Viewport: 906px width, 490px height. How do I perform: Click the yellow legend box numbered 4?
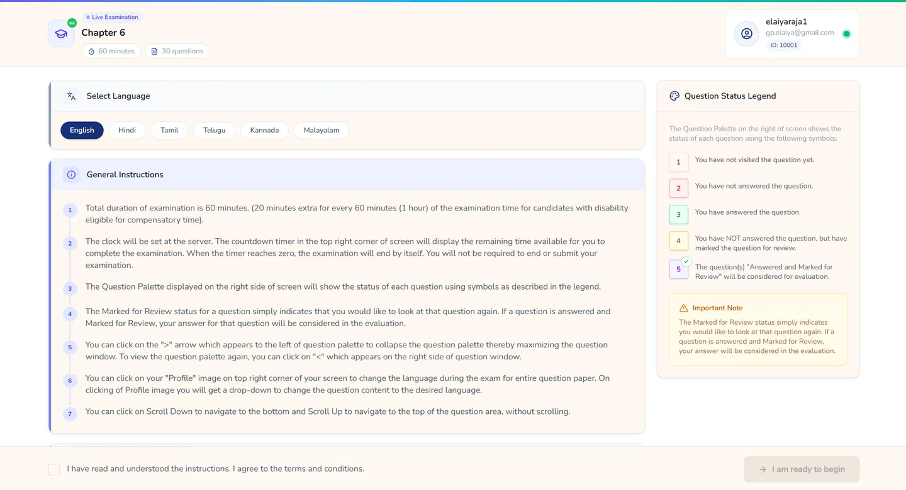[678, 241]
